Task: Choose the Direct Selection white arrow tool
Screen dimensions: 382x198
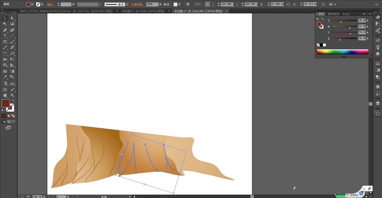Action: 12,18
